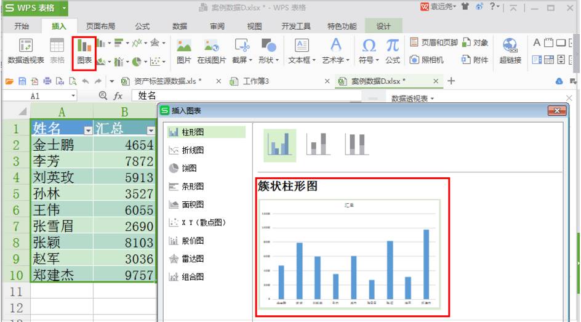
Task: Switch to the 数据 ribbon tab
Action: click(x=180, y=26)
